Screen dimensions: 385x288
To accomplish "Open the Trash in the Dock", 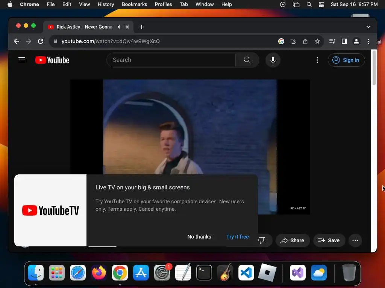I will tap(349, 272).
